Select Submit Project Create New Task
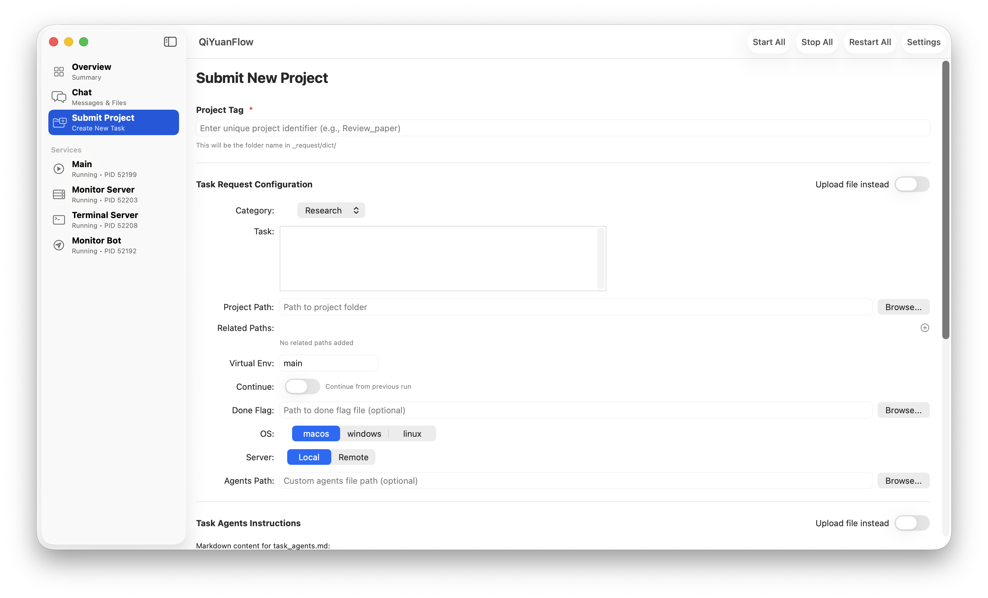The width and height of the screenshot is (988, 598). pyautogui.click(x=113, y=122)
